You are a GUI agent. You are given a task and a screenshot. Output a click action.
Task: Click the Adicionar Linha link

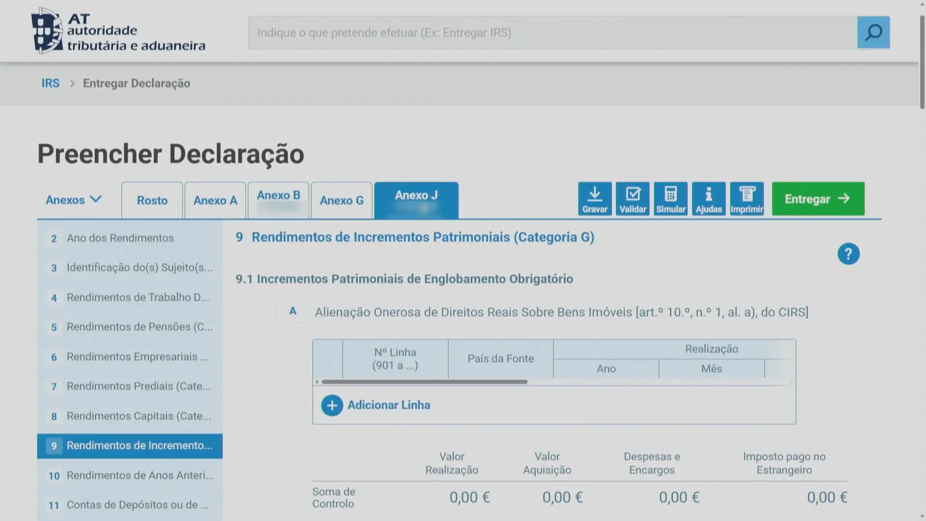[x=389, y=405]
